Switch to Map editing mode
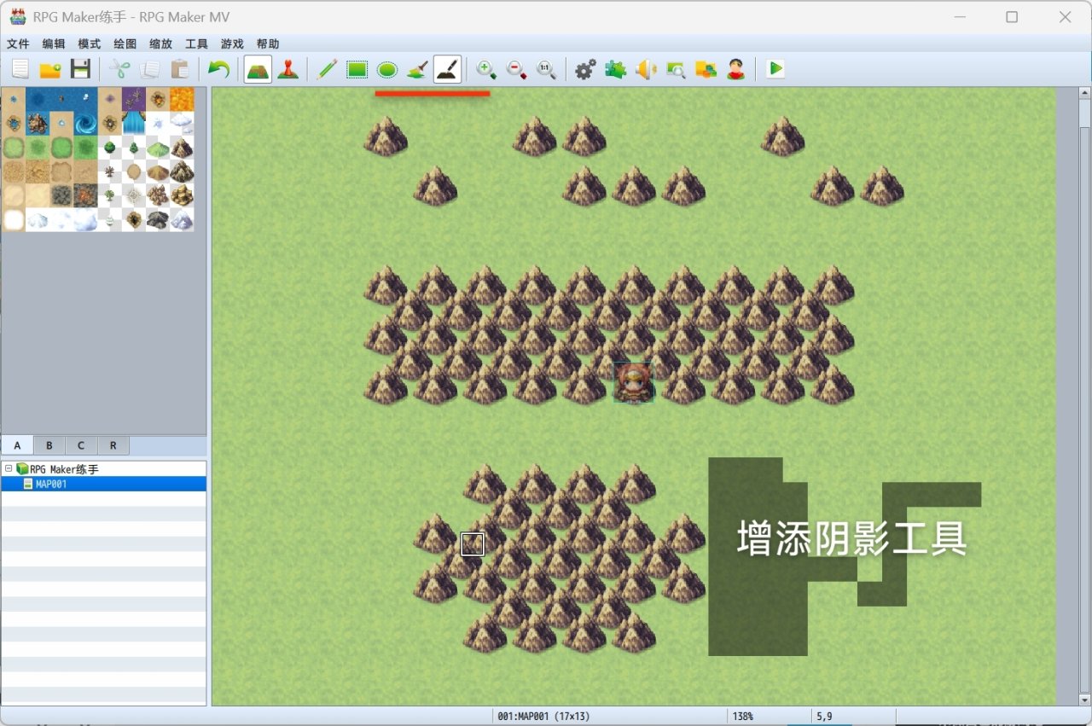The image size is (1092, 726). click(x=258, y=69)
